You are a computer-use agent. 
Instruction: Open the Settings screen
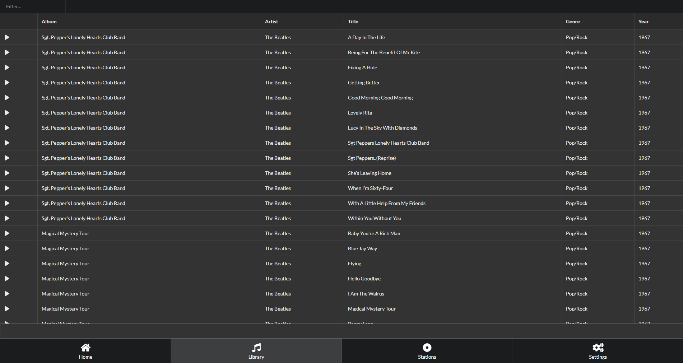pyautogui.click(x=598, y=351)
